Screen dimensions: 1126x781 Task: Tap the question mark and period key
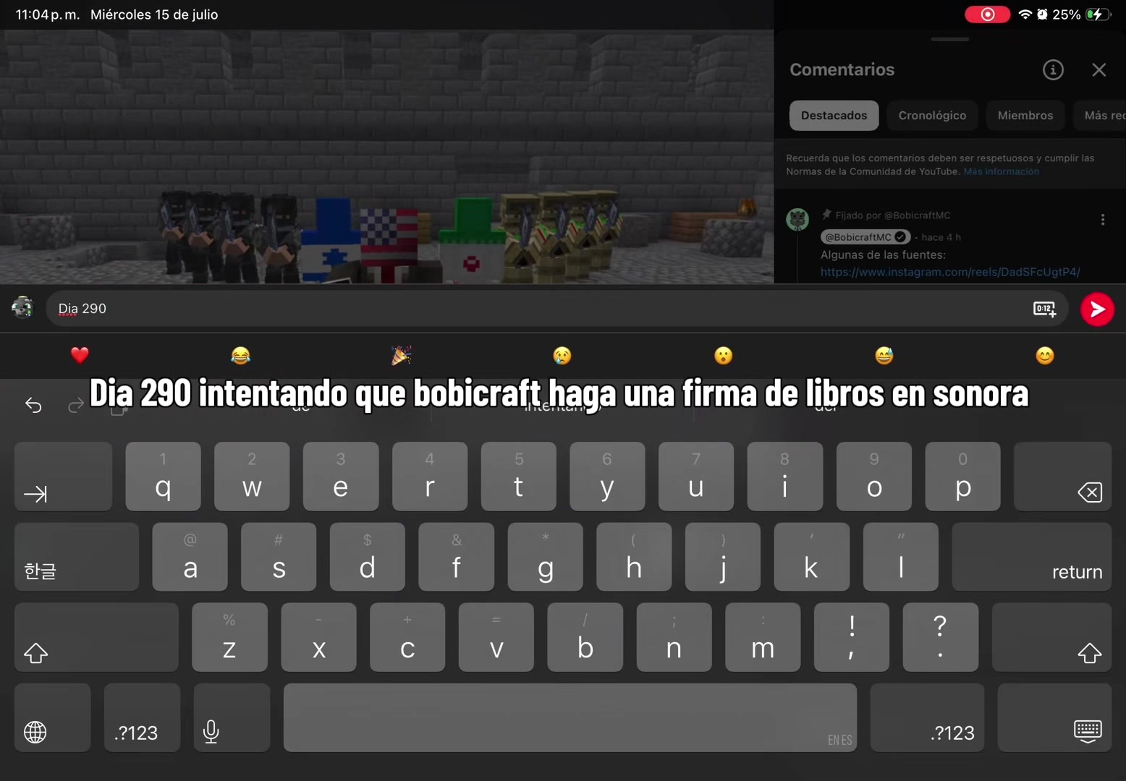point(941,637)
